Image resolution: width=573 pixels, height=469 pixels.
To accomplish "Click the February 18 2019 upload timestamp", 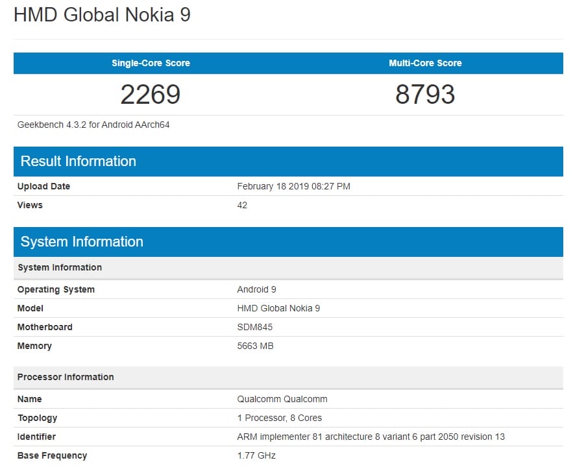I will click(x=293, y=186).
